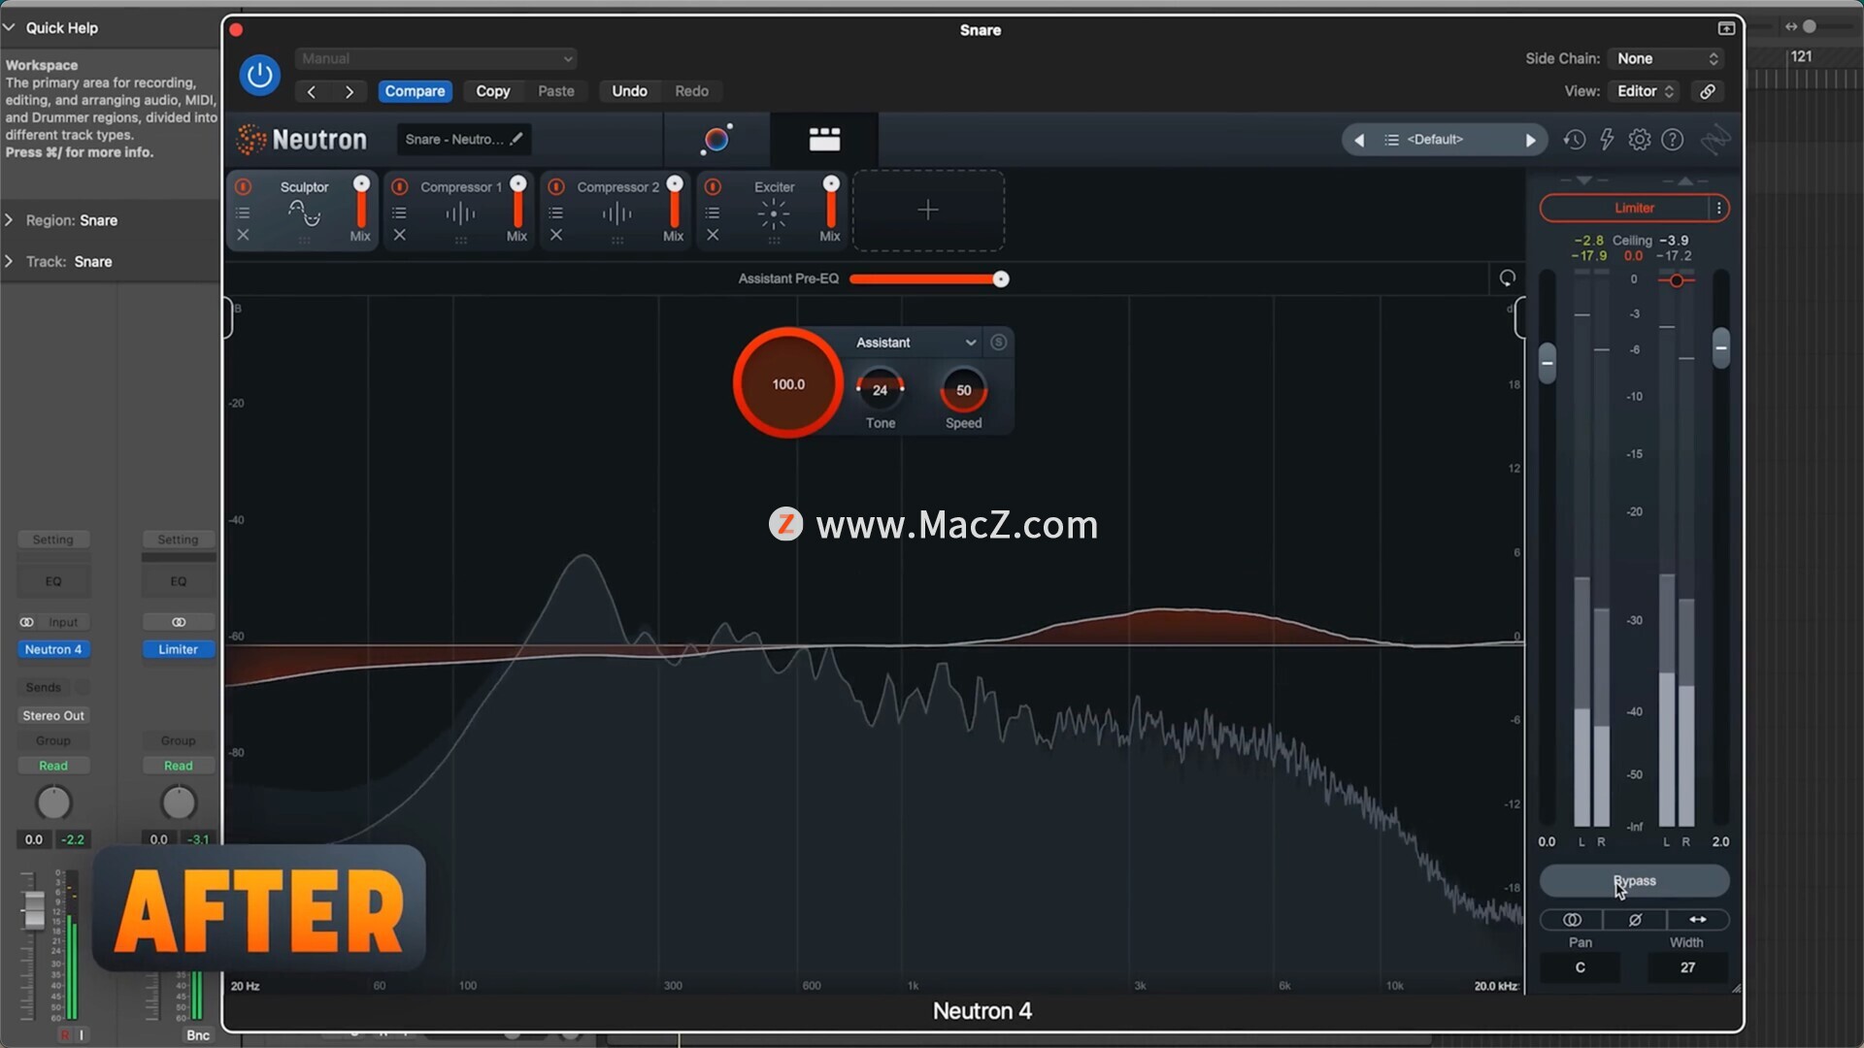Toggle the solo S icon by Assistant
The image size is (1864, 1048).
998,343
